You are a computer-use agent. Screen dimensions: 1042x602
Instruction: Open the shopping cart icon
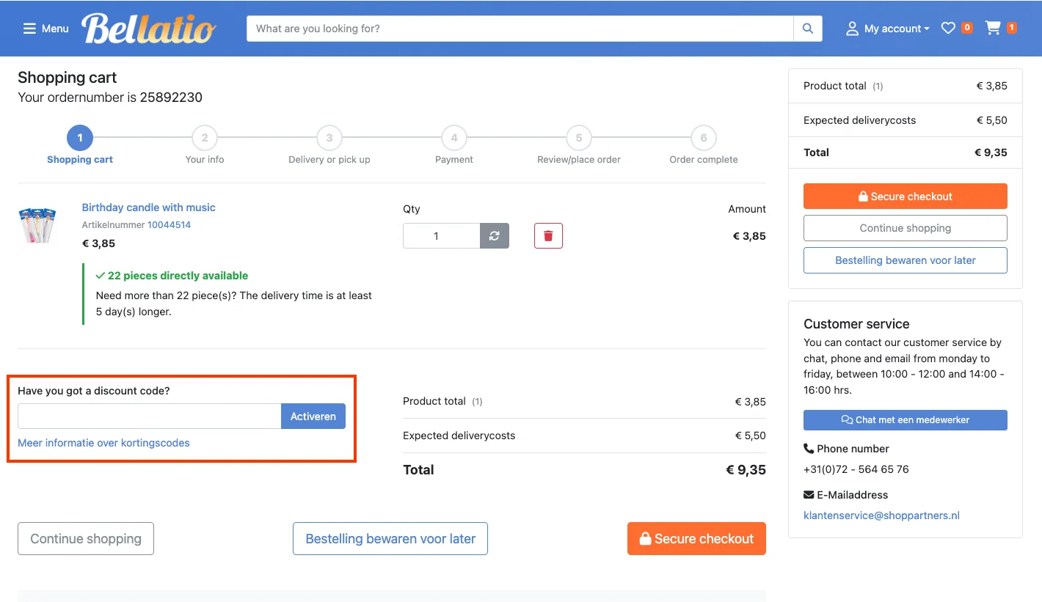994,28
